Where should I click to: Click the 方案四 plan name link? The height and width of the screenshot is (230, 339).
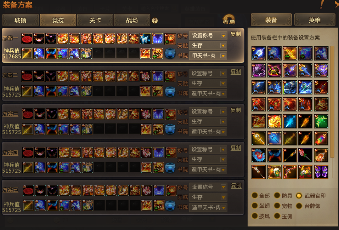tap(10, 153)
